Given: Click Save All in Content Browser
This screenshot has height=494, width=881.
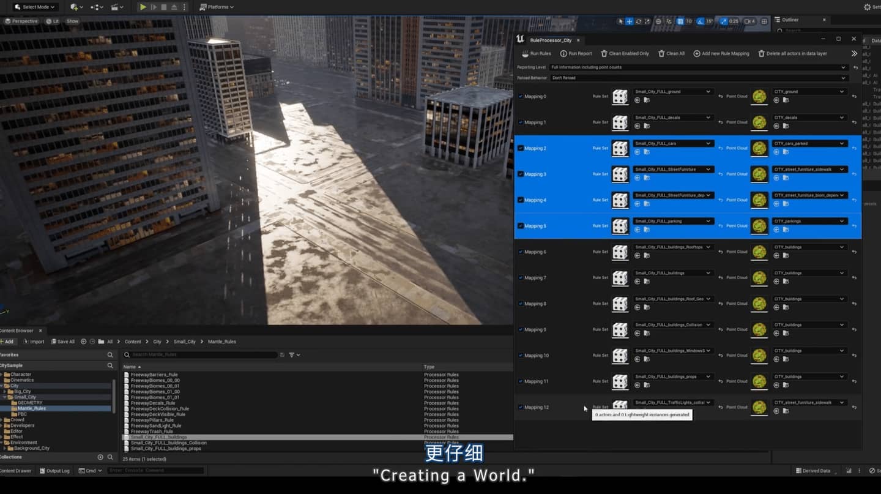Looking at the screenshot, I should (62, 342).
